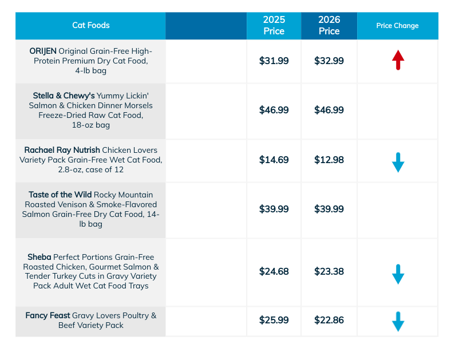Select the Price Change column header

(397, 26)
